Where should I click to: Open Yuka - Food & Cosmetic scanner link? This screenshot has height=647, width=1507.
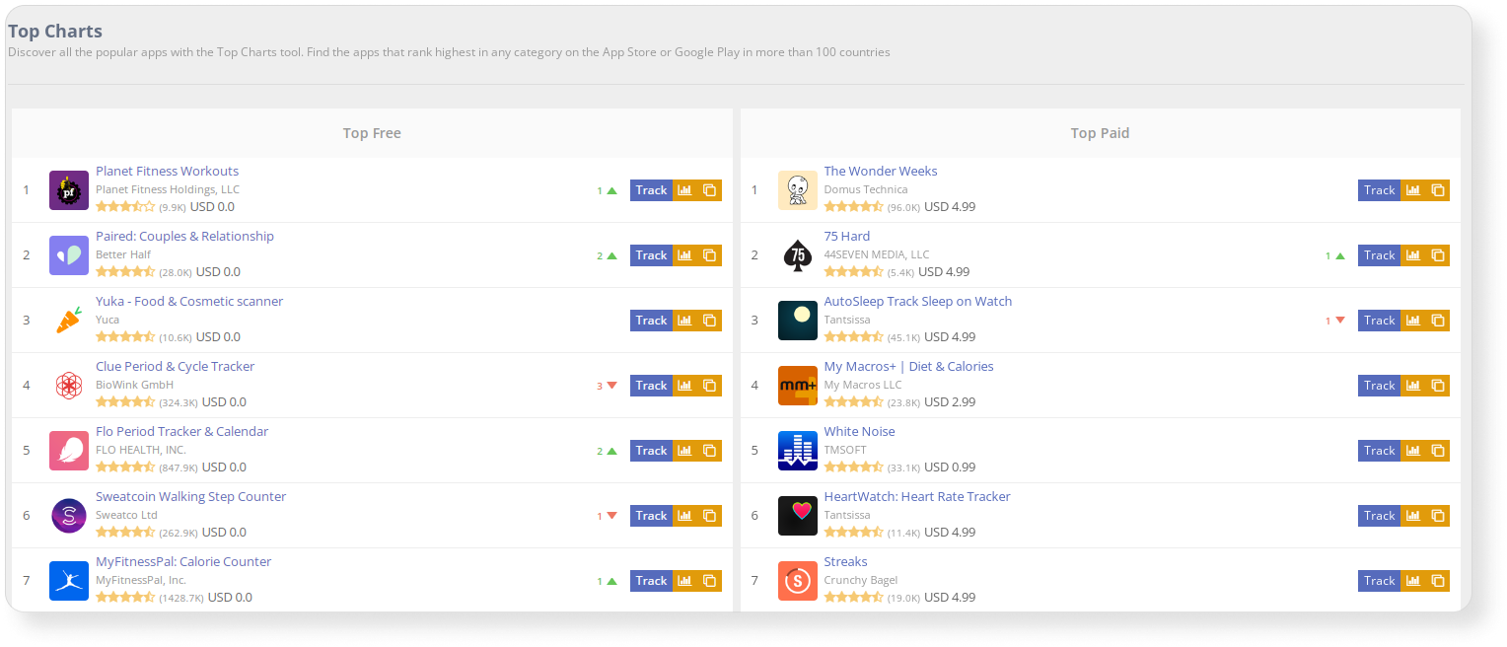(x=189, y=302)
